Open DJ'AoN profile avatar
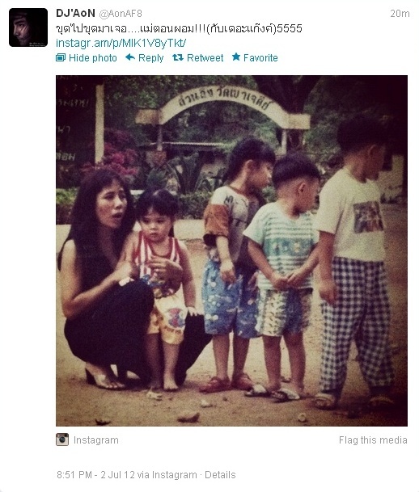The height and width of the screenshot is (492, 419). click(x=28, y=27)
